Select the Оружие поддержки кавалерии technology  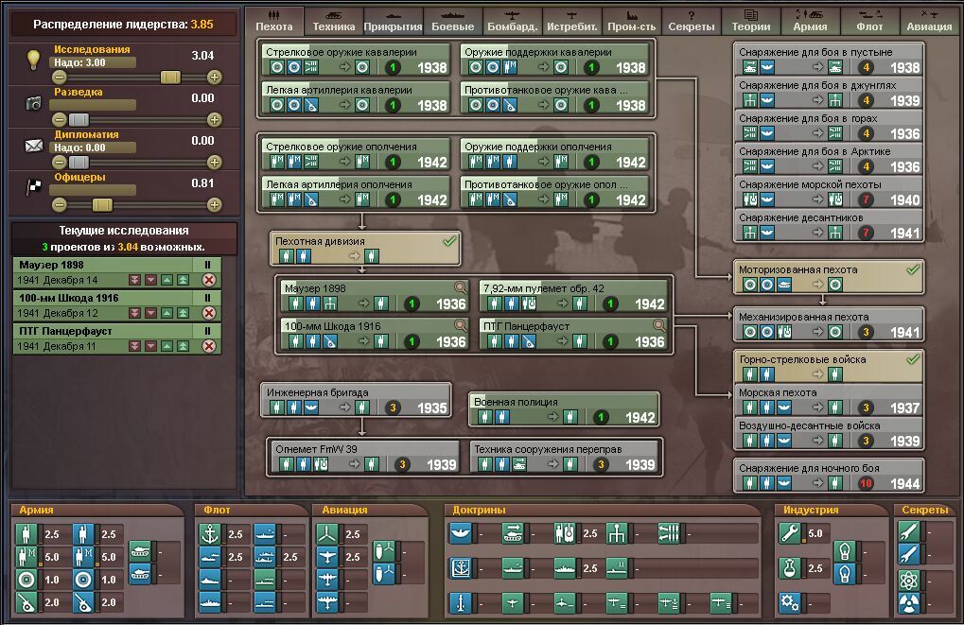[554, 61]
